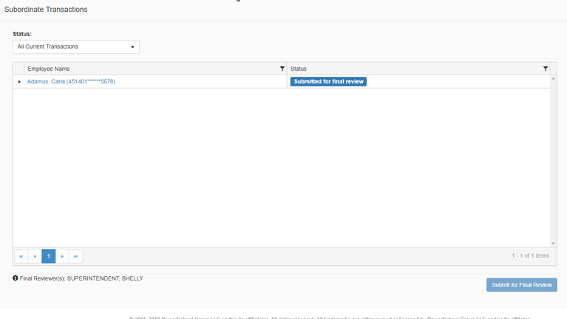
Task: Click the 1 - 1 of 1 items label
Action: (x=530, y=256)
